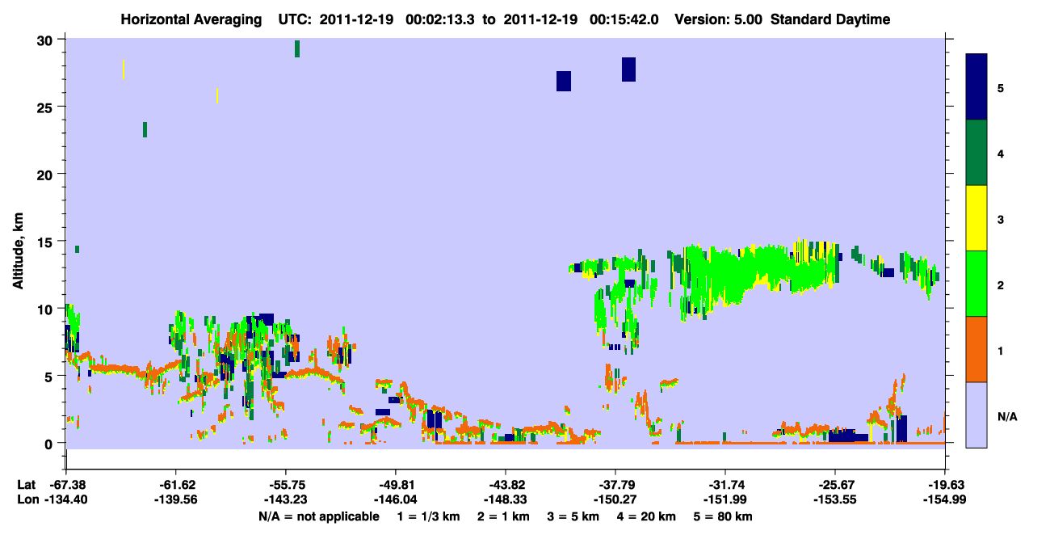Click the colorbar label 3
Screen dimensions: 1050x539
click(x=1001, y=218)
